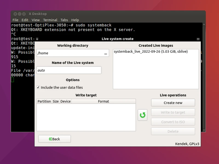
Task: Close the X Desktop terminal window
Action: [15, 14]
